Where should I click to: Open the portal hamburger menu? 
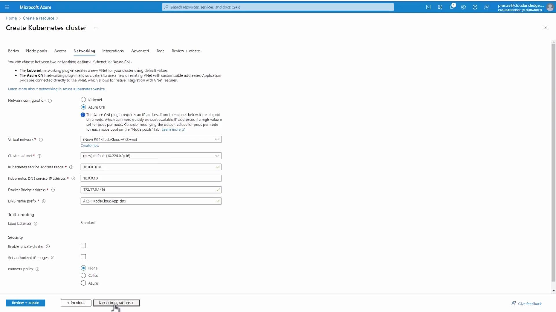point(7,7)
